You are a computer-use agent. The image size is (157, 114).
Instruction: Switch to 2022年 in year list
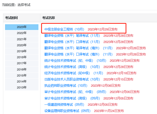pos(22,33)
